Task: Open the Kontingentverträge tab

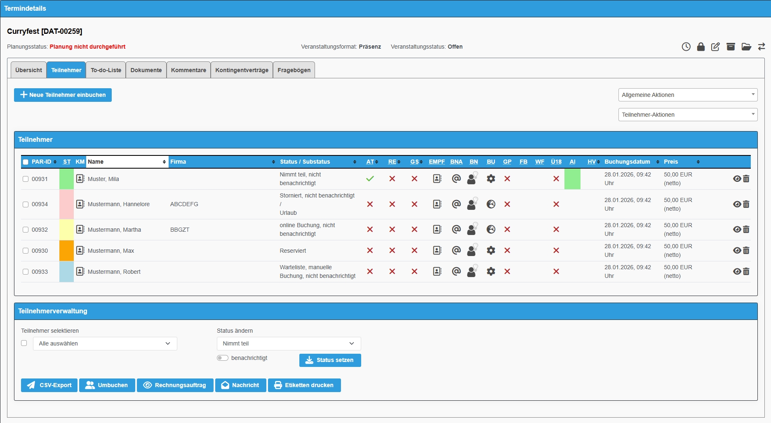Action: (x=242, y=70)
